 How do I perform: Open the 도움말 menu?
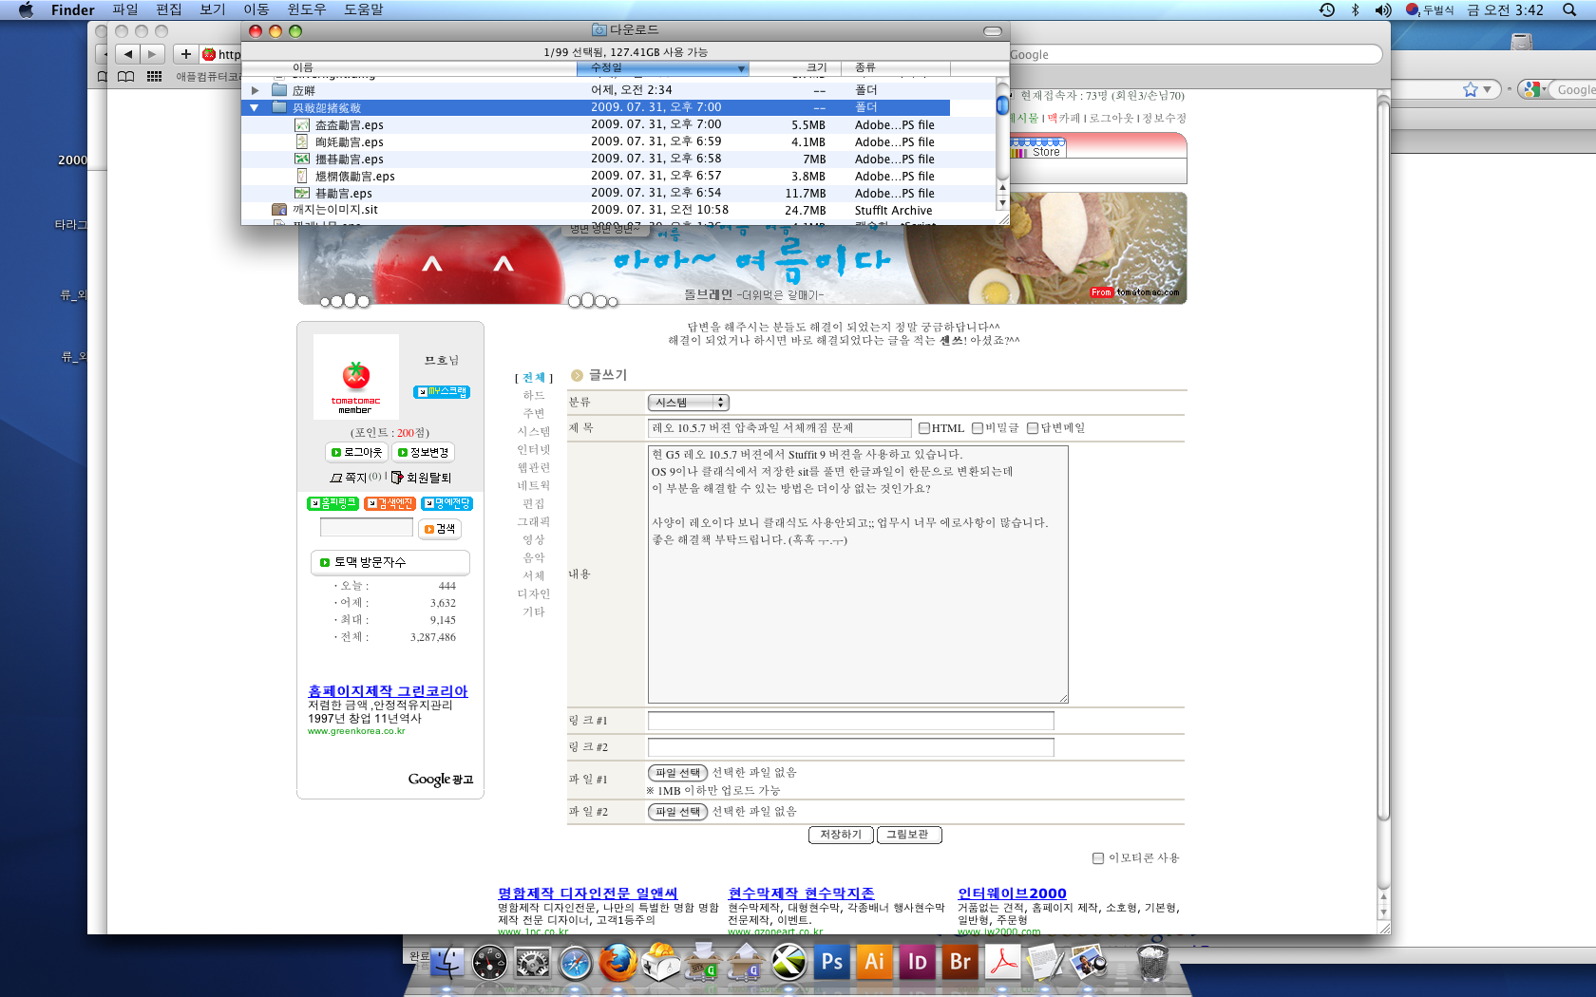pyautogui.click(x=363, y=9)
